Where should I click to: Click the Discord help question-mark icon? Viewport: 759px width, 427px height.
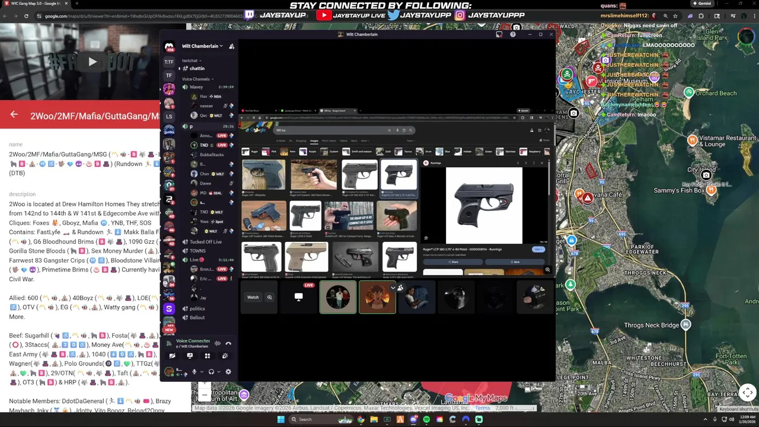click(x=513, y=34)
